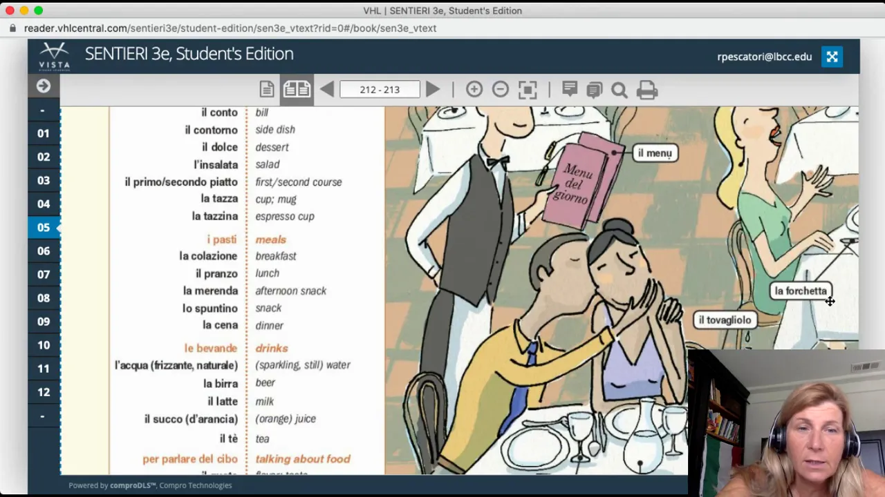This screenshot has width=885, height=497.
Task: Click the webcam video thumbnail
Action: 786,423
